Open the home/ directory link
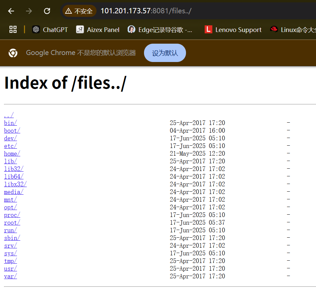Viewport: 316px width, 306px height. click(x=12, y=154)
